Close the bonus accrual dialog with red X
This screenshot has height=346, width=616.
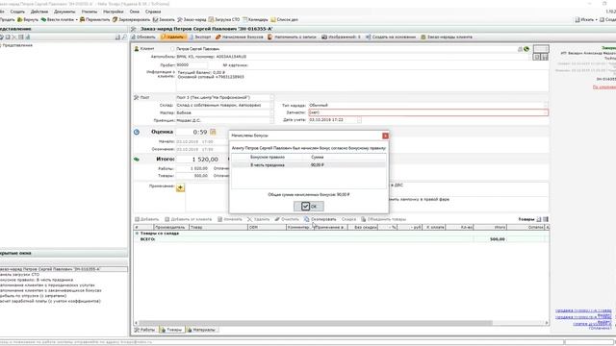tap(385, 136)
